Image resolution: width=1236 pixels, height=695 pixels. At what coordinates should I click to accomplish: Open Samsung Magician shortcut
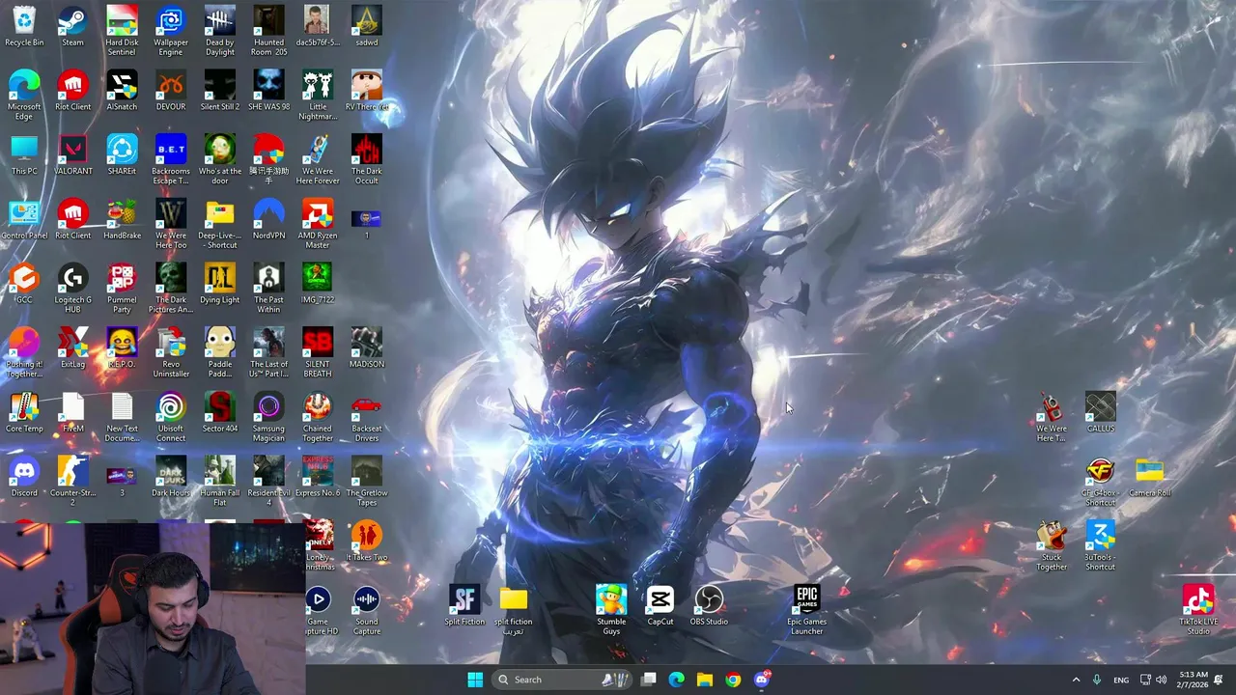tap(268, 416)
